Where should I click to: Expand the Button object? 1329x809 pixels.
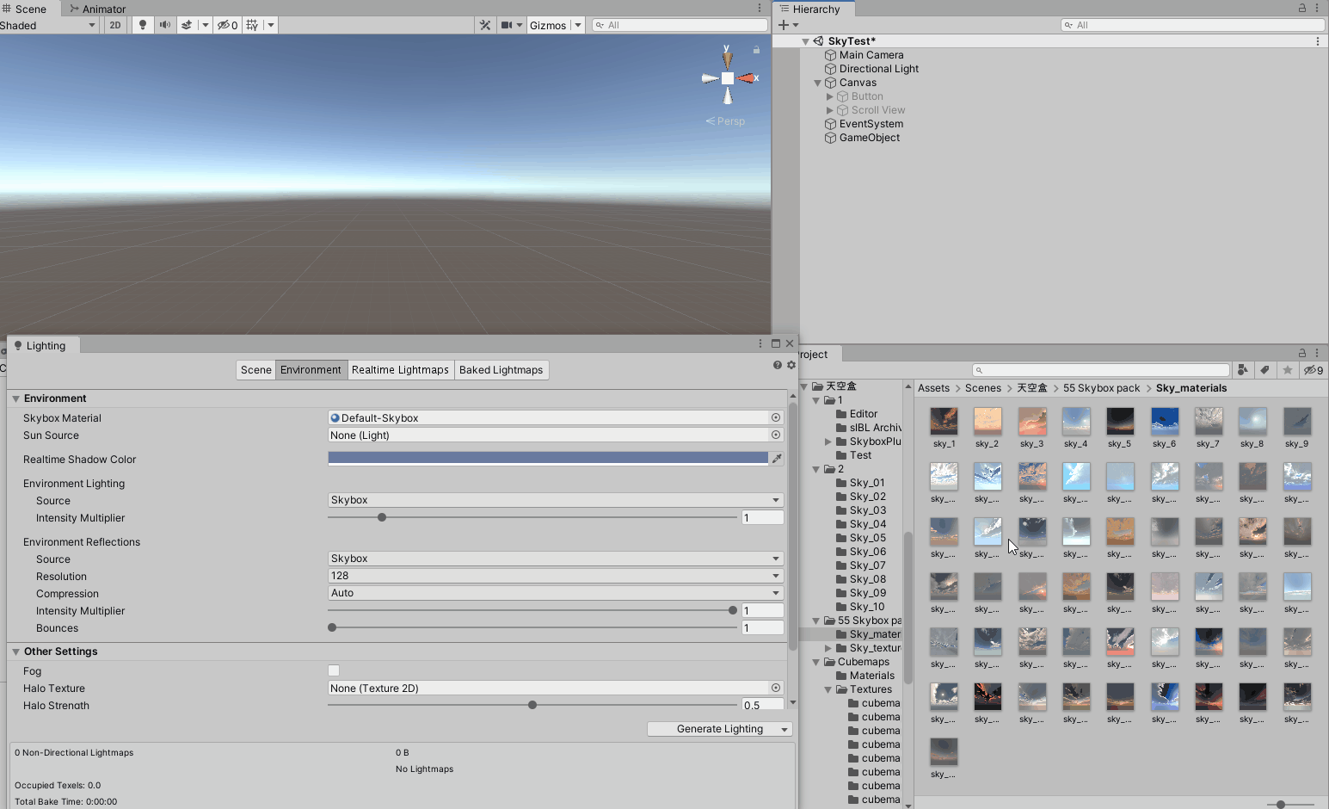(x=830, y=96)
